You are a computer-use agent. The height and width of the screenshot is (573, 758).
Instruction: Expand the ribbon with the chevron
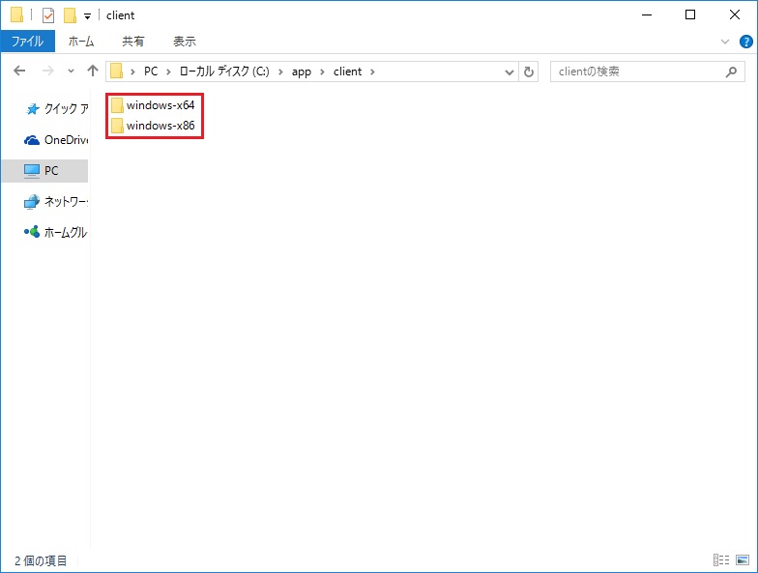click(x=726, y=42)
